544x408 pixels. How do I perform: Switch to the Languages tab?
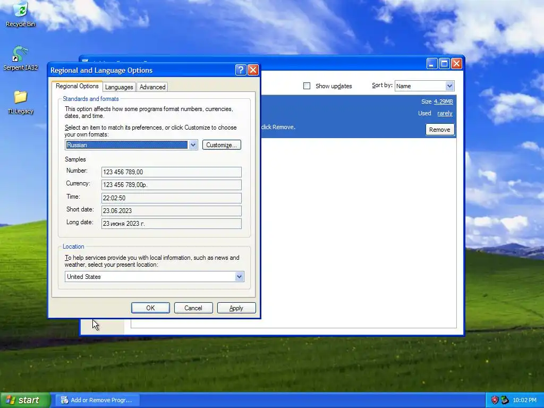pyautogui.click(x=119, y=87)
